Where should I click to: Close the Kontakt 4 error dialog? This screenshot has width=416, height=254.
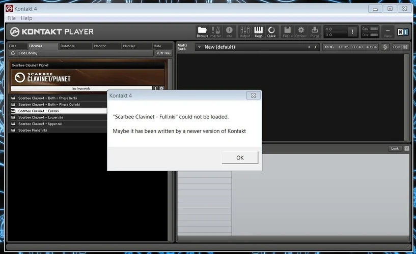254,96
